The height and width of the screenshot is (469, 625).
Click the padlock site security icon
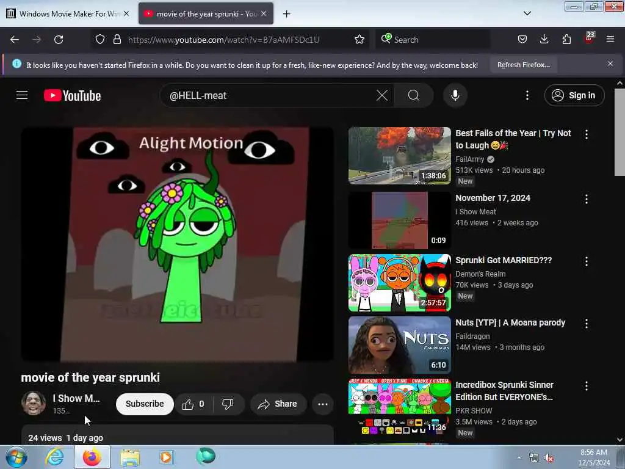tap(117, 40)
